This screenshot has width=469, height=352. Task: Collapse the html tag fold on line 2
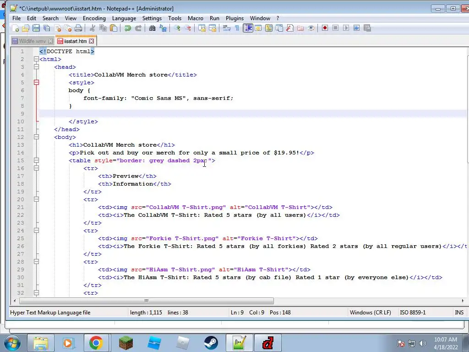click(x=36, y=59)
